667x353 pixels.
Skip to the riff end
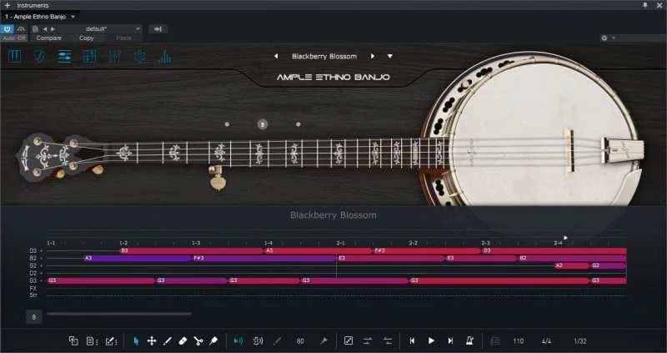[x=450, y=340]
